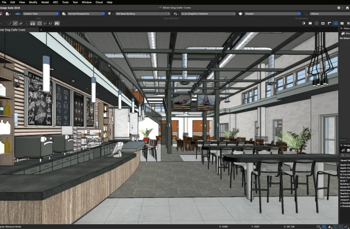Viewport: 350px width, 229px height.
Task: Click the camera snapshot icon in view bar
Action: (323, 23)
